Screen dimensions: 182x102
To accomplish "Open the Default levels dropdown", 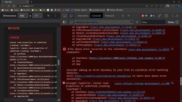I will tap(171, 22).
